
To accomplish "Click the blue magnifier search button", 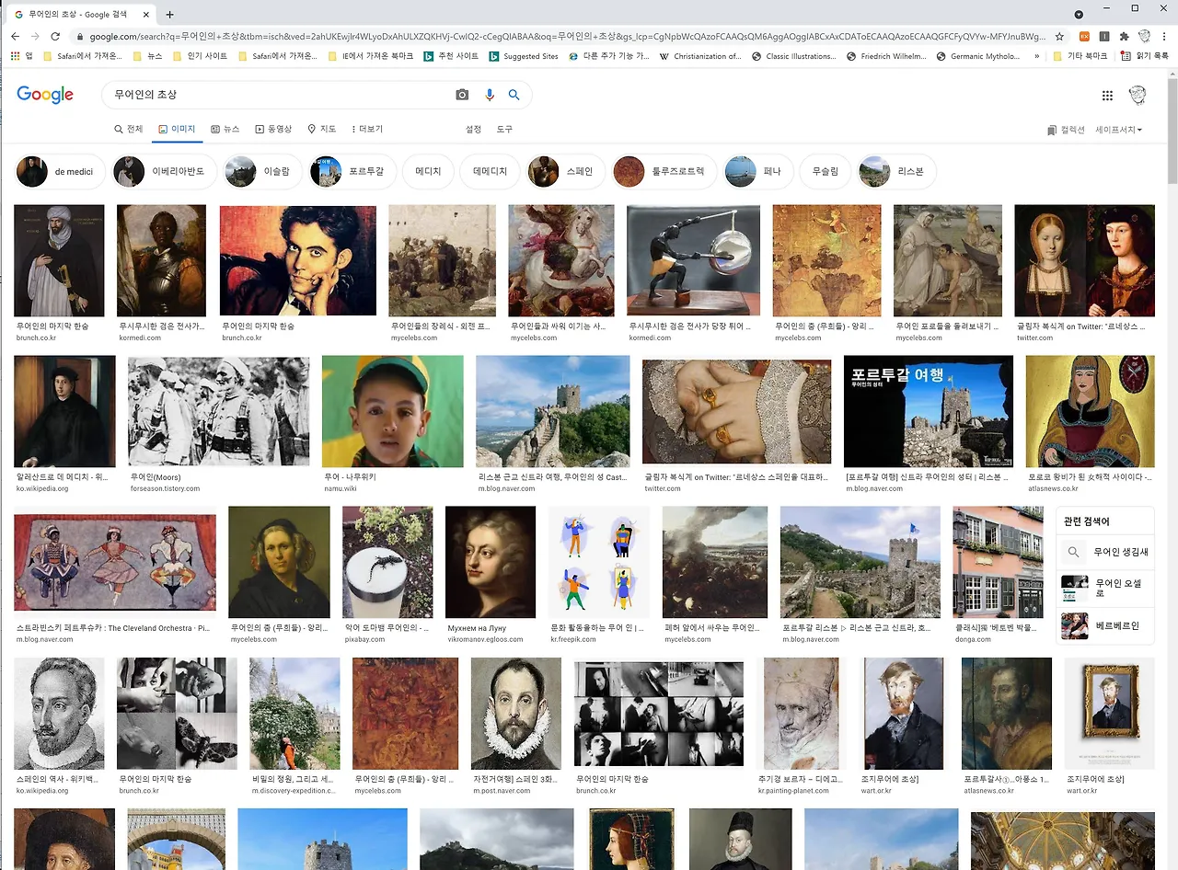I will [514, 95].
